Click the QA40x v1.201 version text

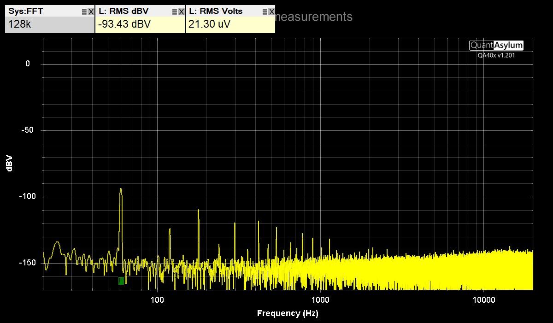pos(496,55)
